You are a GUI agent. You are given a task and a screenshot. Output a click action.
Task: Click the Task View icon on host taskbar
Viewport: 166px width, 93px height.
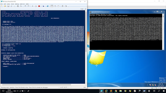pos(154,91)
